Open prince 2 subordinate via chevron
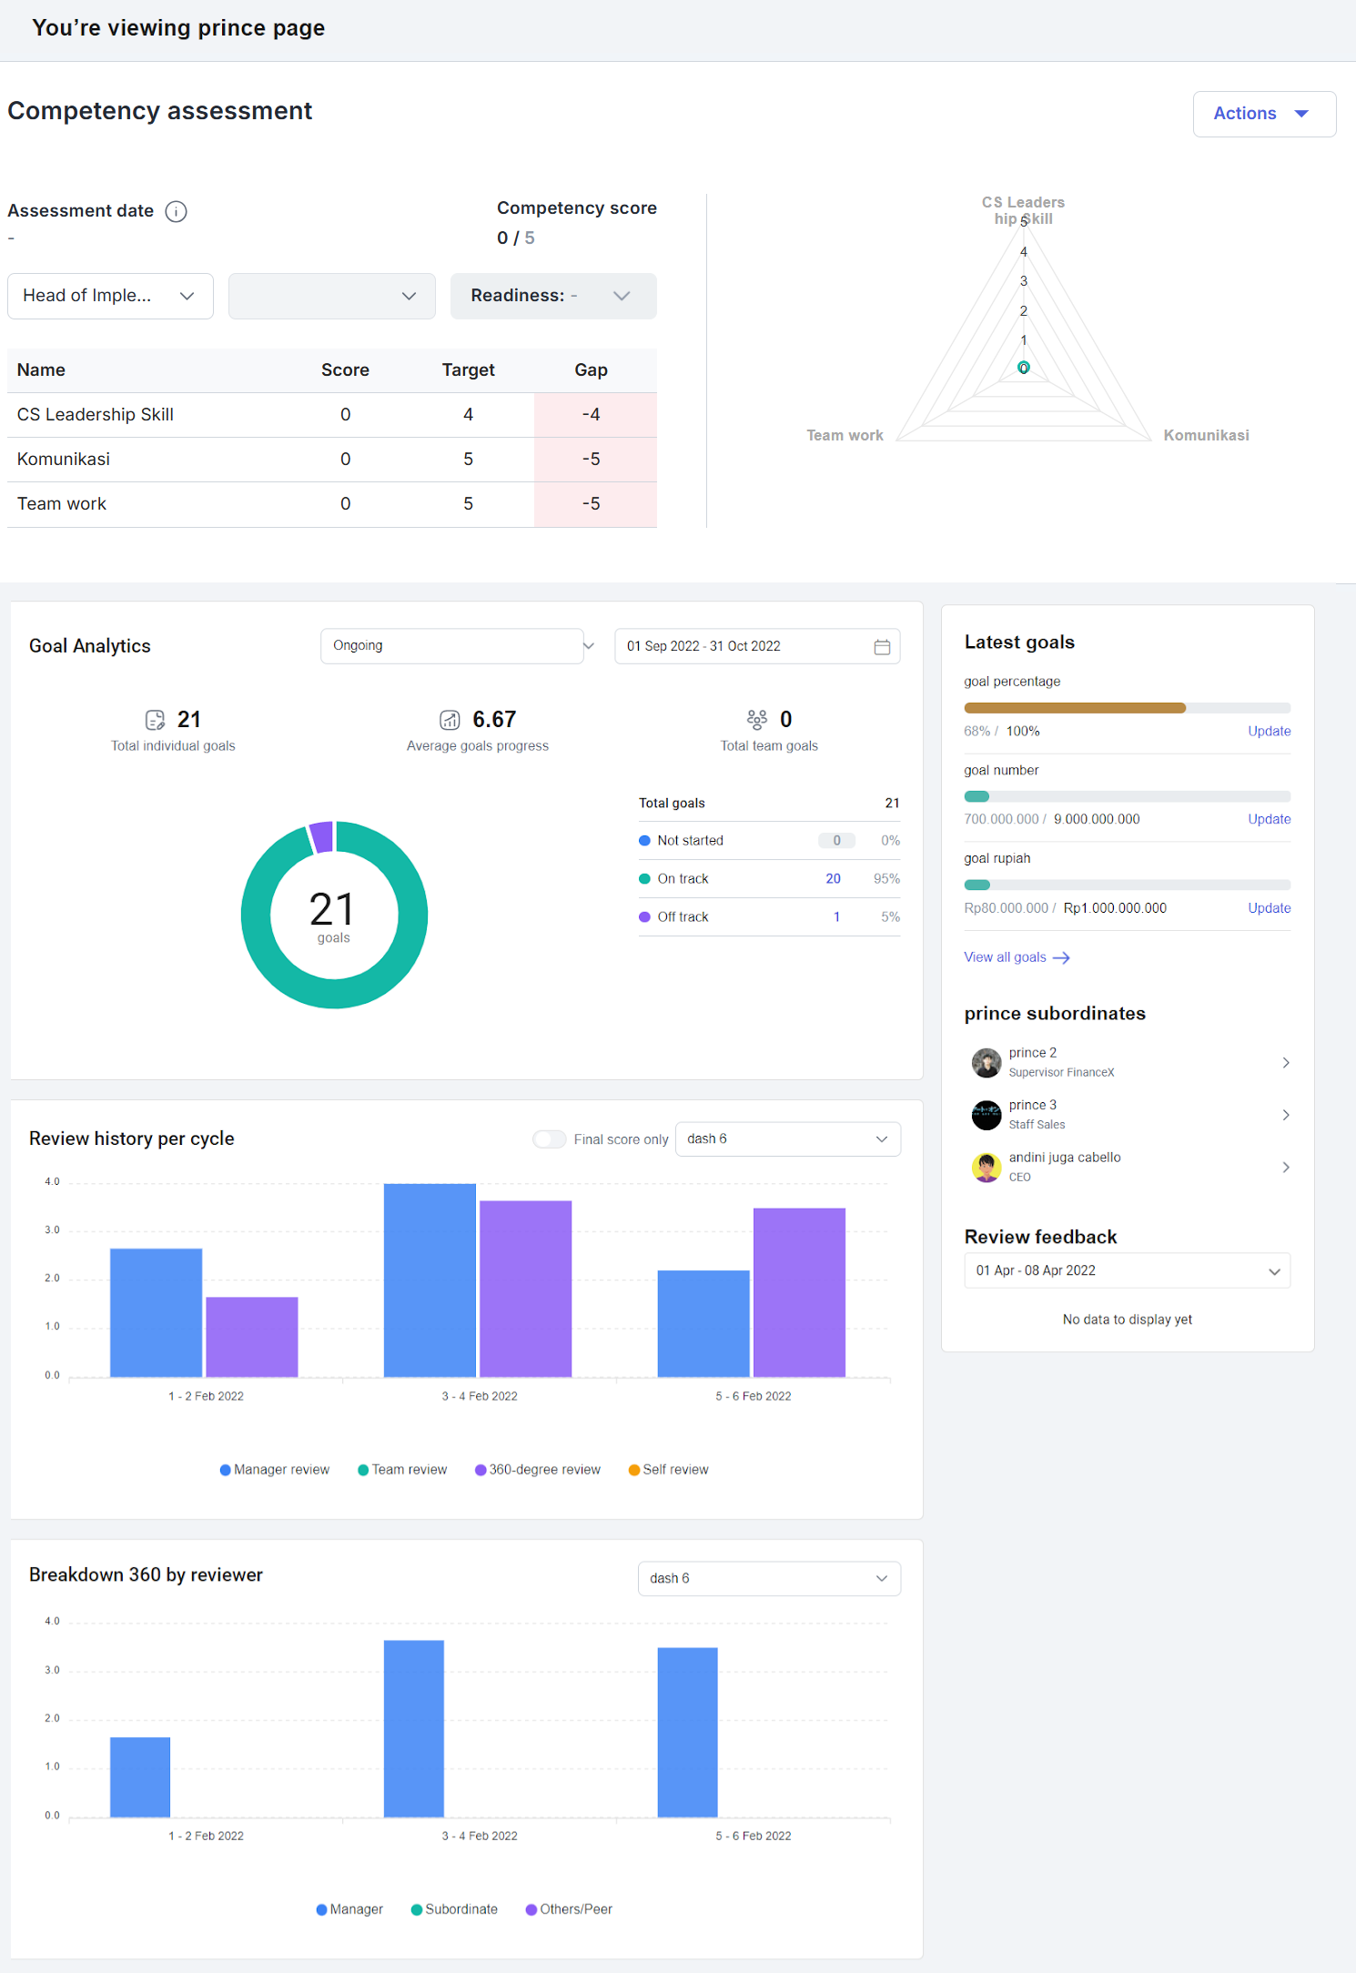Viewport: 1356px width, 1973px height. point(1286,1062)
